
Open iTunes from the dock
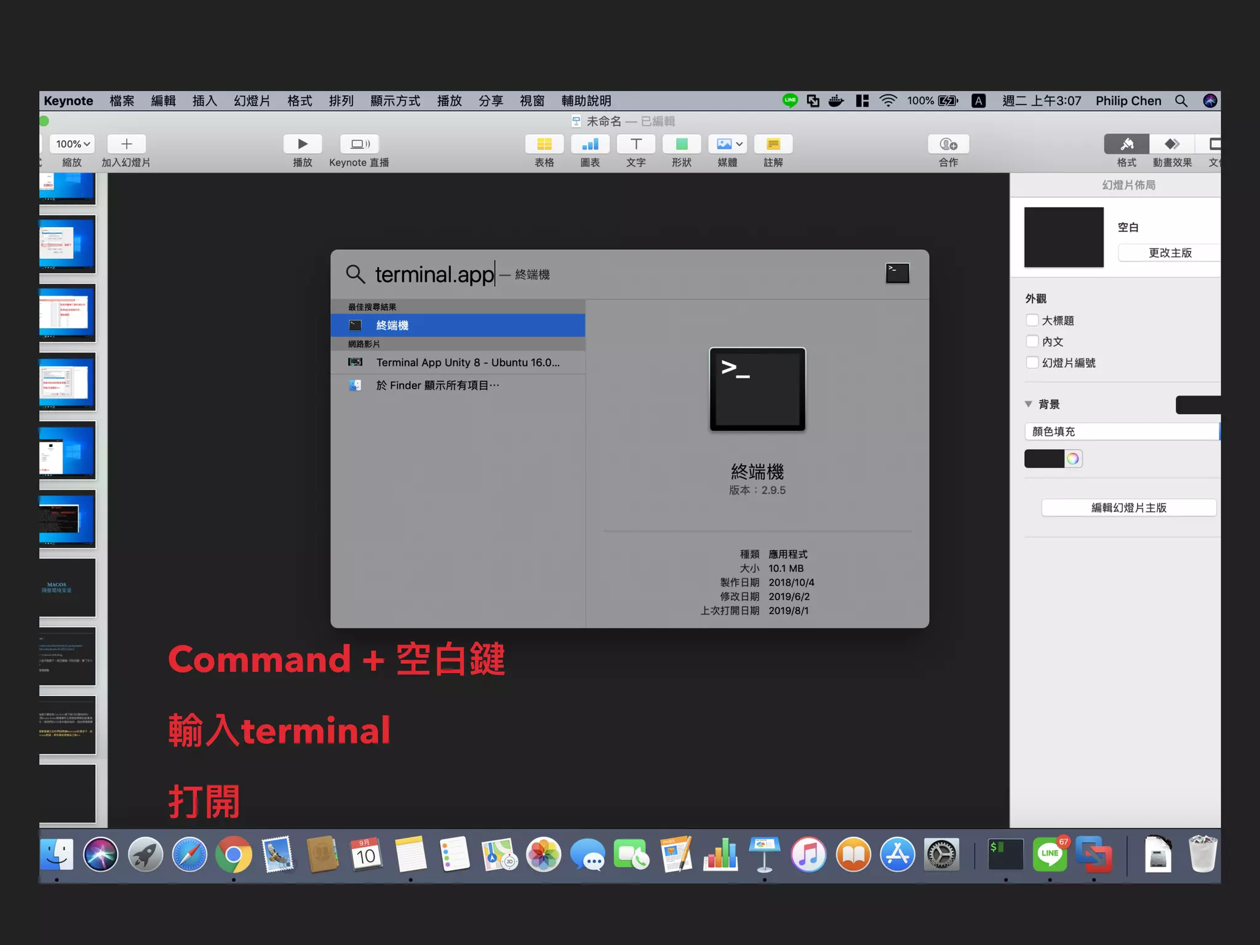808,855
